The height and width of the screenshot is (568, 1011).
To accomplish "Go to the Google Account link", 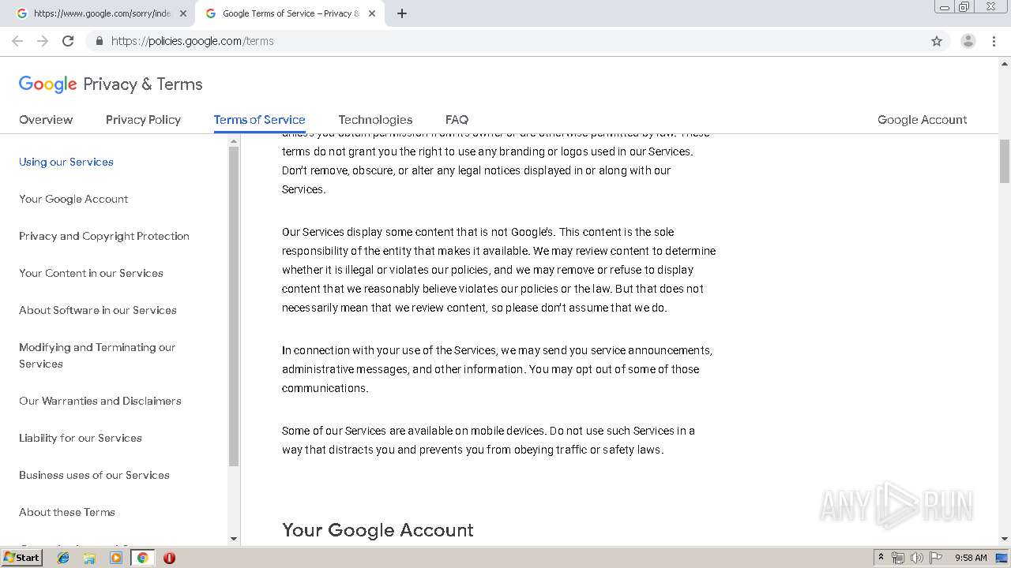I will pyautogui.click(x=922, y=120).
